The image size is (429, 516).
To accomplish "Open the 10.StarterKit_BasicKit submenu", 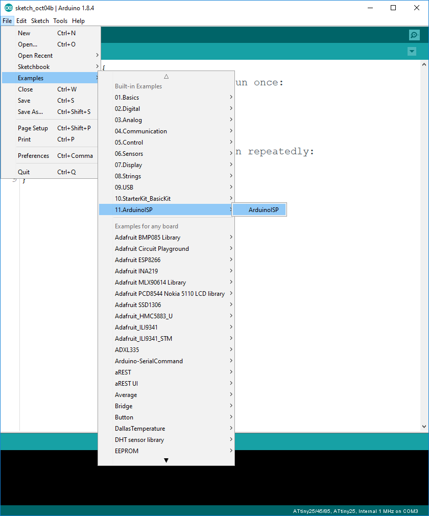I will tap(166, 198).
